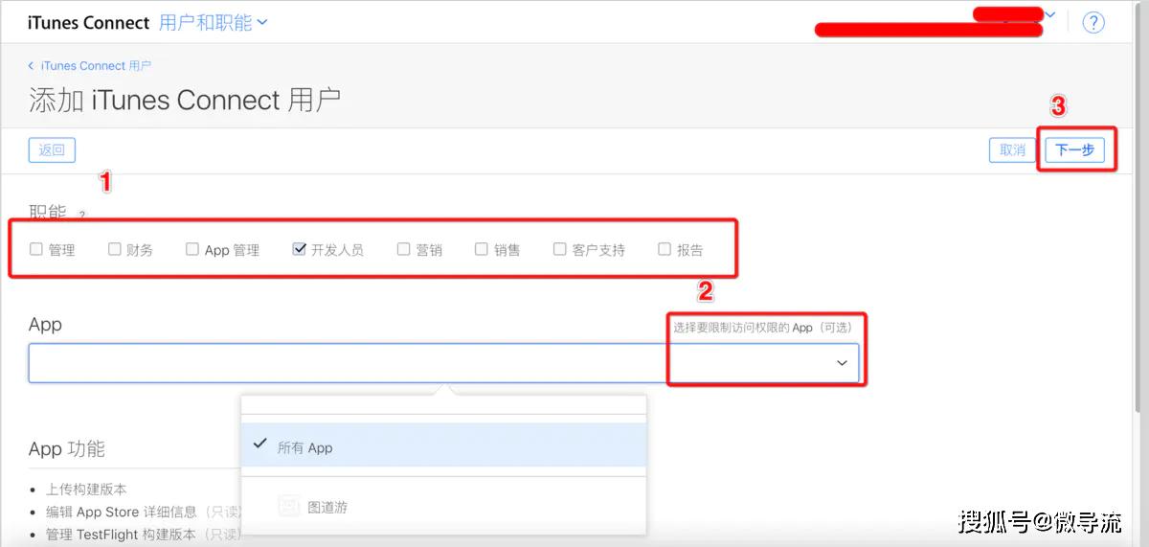
Task: Open the help question mark icon
Action: pyautogui.click(x=1093, y=23)
